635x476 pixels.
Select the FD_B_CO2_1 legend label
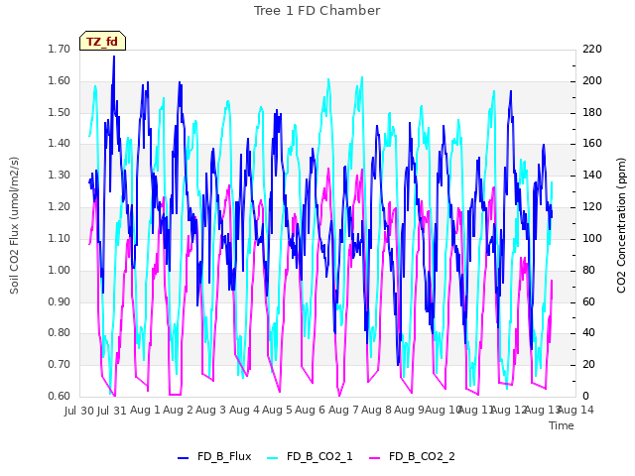[x=319, y=456]
